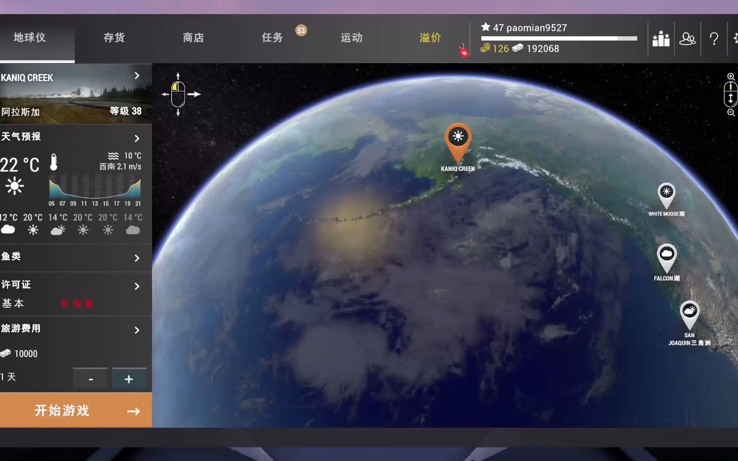Expand the 天气预报 weather forecast section
Image resolution: width=738 pixels, height=461 pixels.
click(137, 138)
